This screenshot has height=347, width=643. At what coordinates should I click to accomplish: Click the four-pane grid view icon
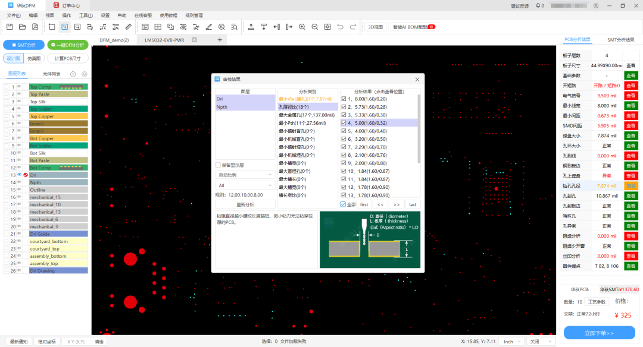pyautogui.click(x=158, y=27)
